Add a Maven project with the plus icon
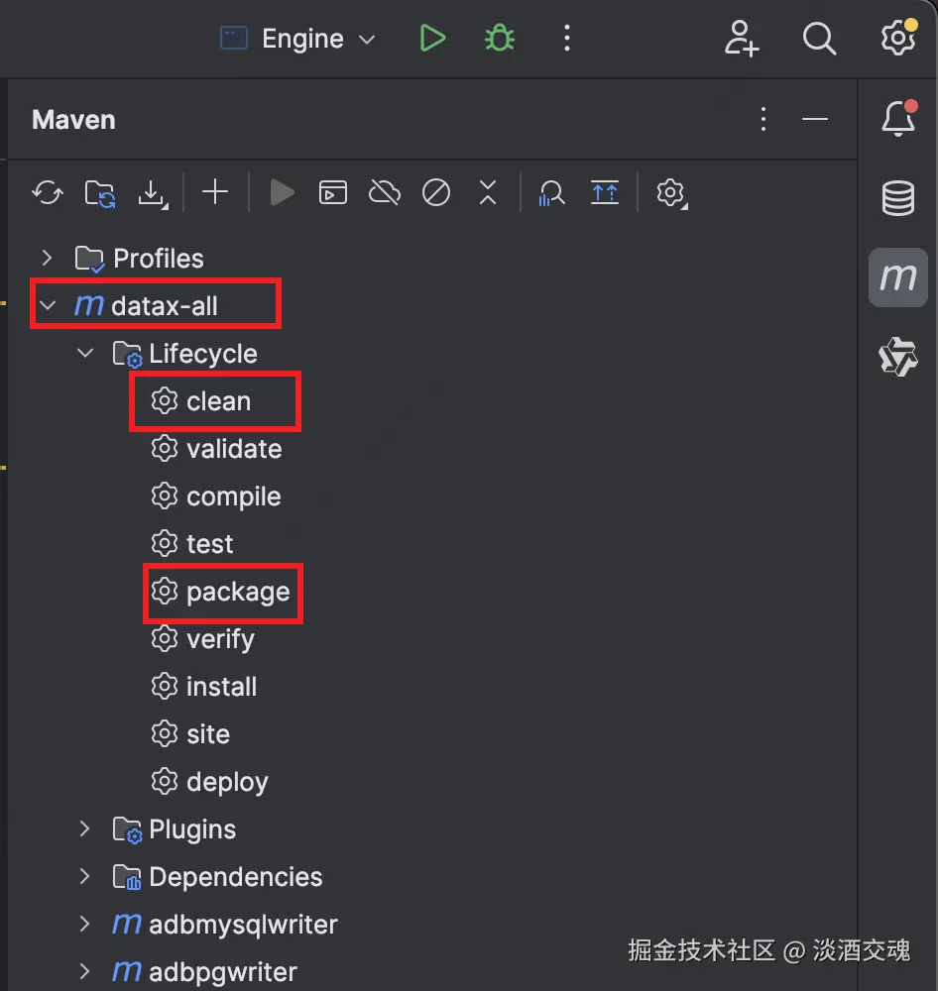 215,192
